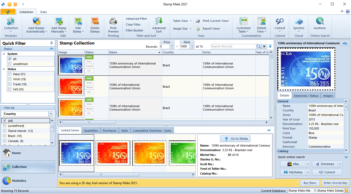Open Statistics in the sidebar

[x=28, y=181]
